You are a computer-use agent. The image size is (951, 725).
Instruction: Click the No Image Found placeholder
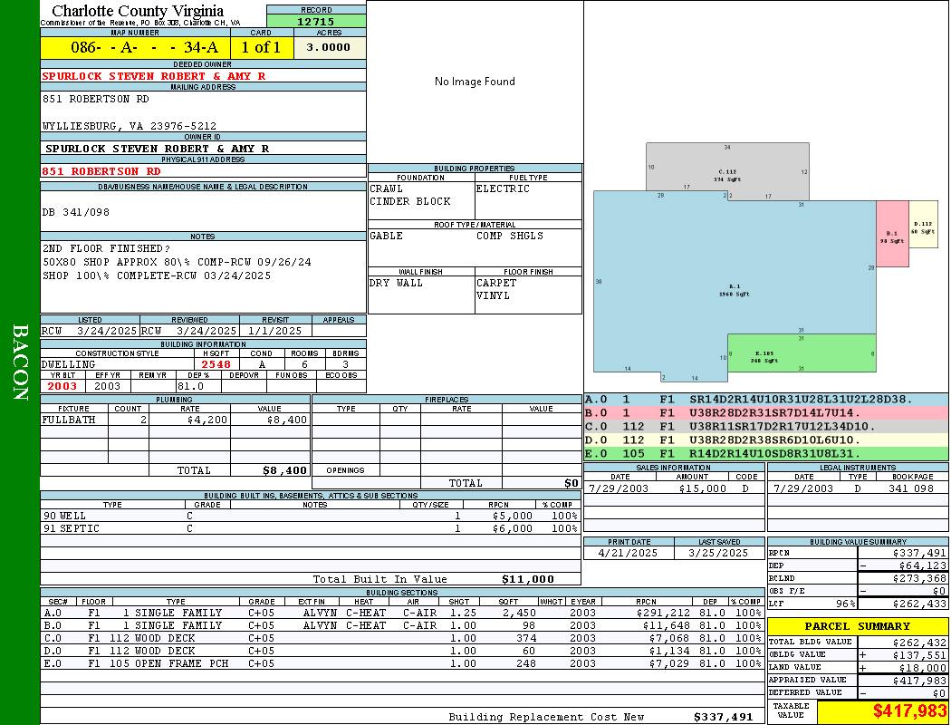(x=475, y=82)
